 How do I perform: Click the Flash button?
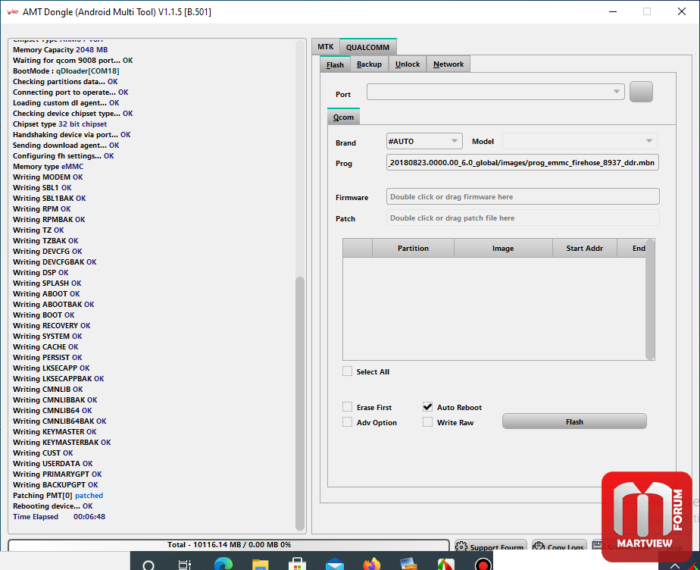coord(574,421)
